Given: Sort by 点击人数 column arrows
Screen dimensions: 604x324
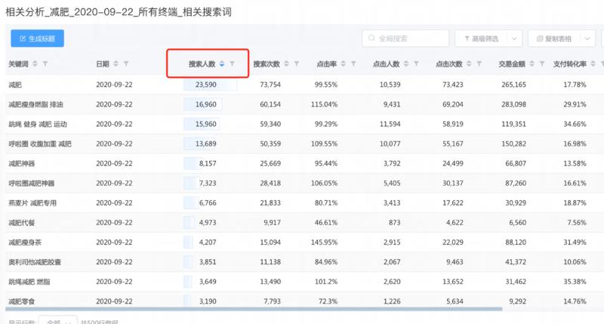Looking at the screenshot, I should coord(406,63).
